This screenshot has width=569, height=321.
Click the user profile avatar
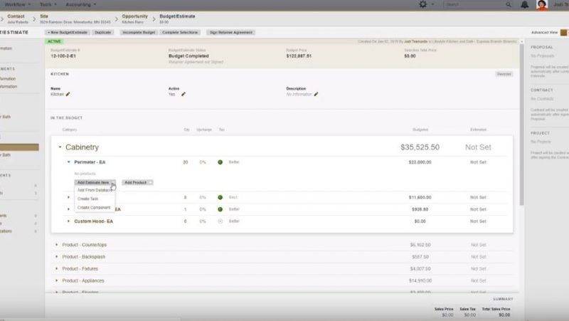[x=542, y=4]
